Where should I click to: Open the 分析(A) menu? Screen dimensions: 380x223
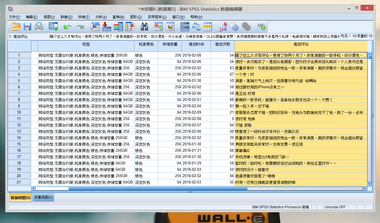tap(101, 17)
